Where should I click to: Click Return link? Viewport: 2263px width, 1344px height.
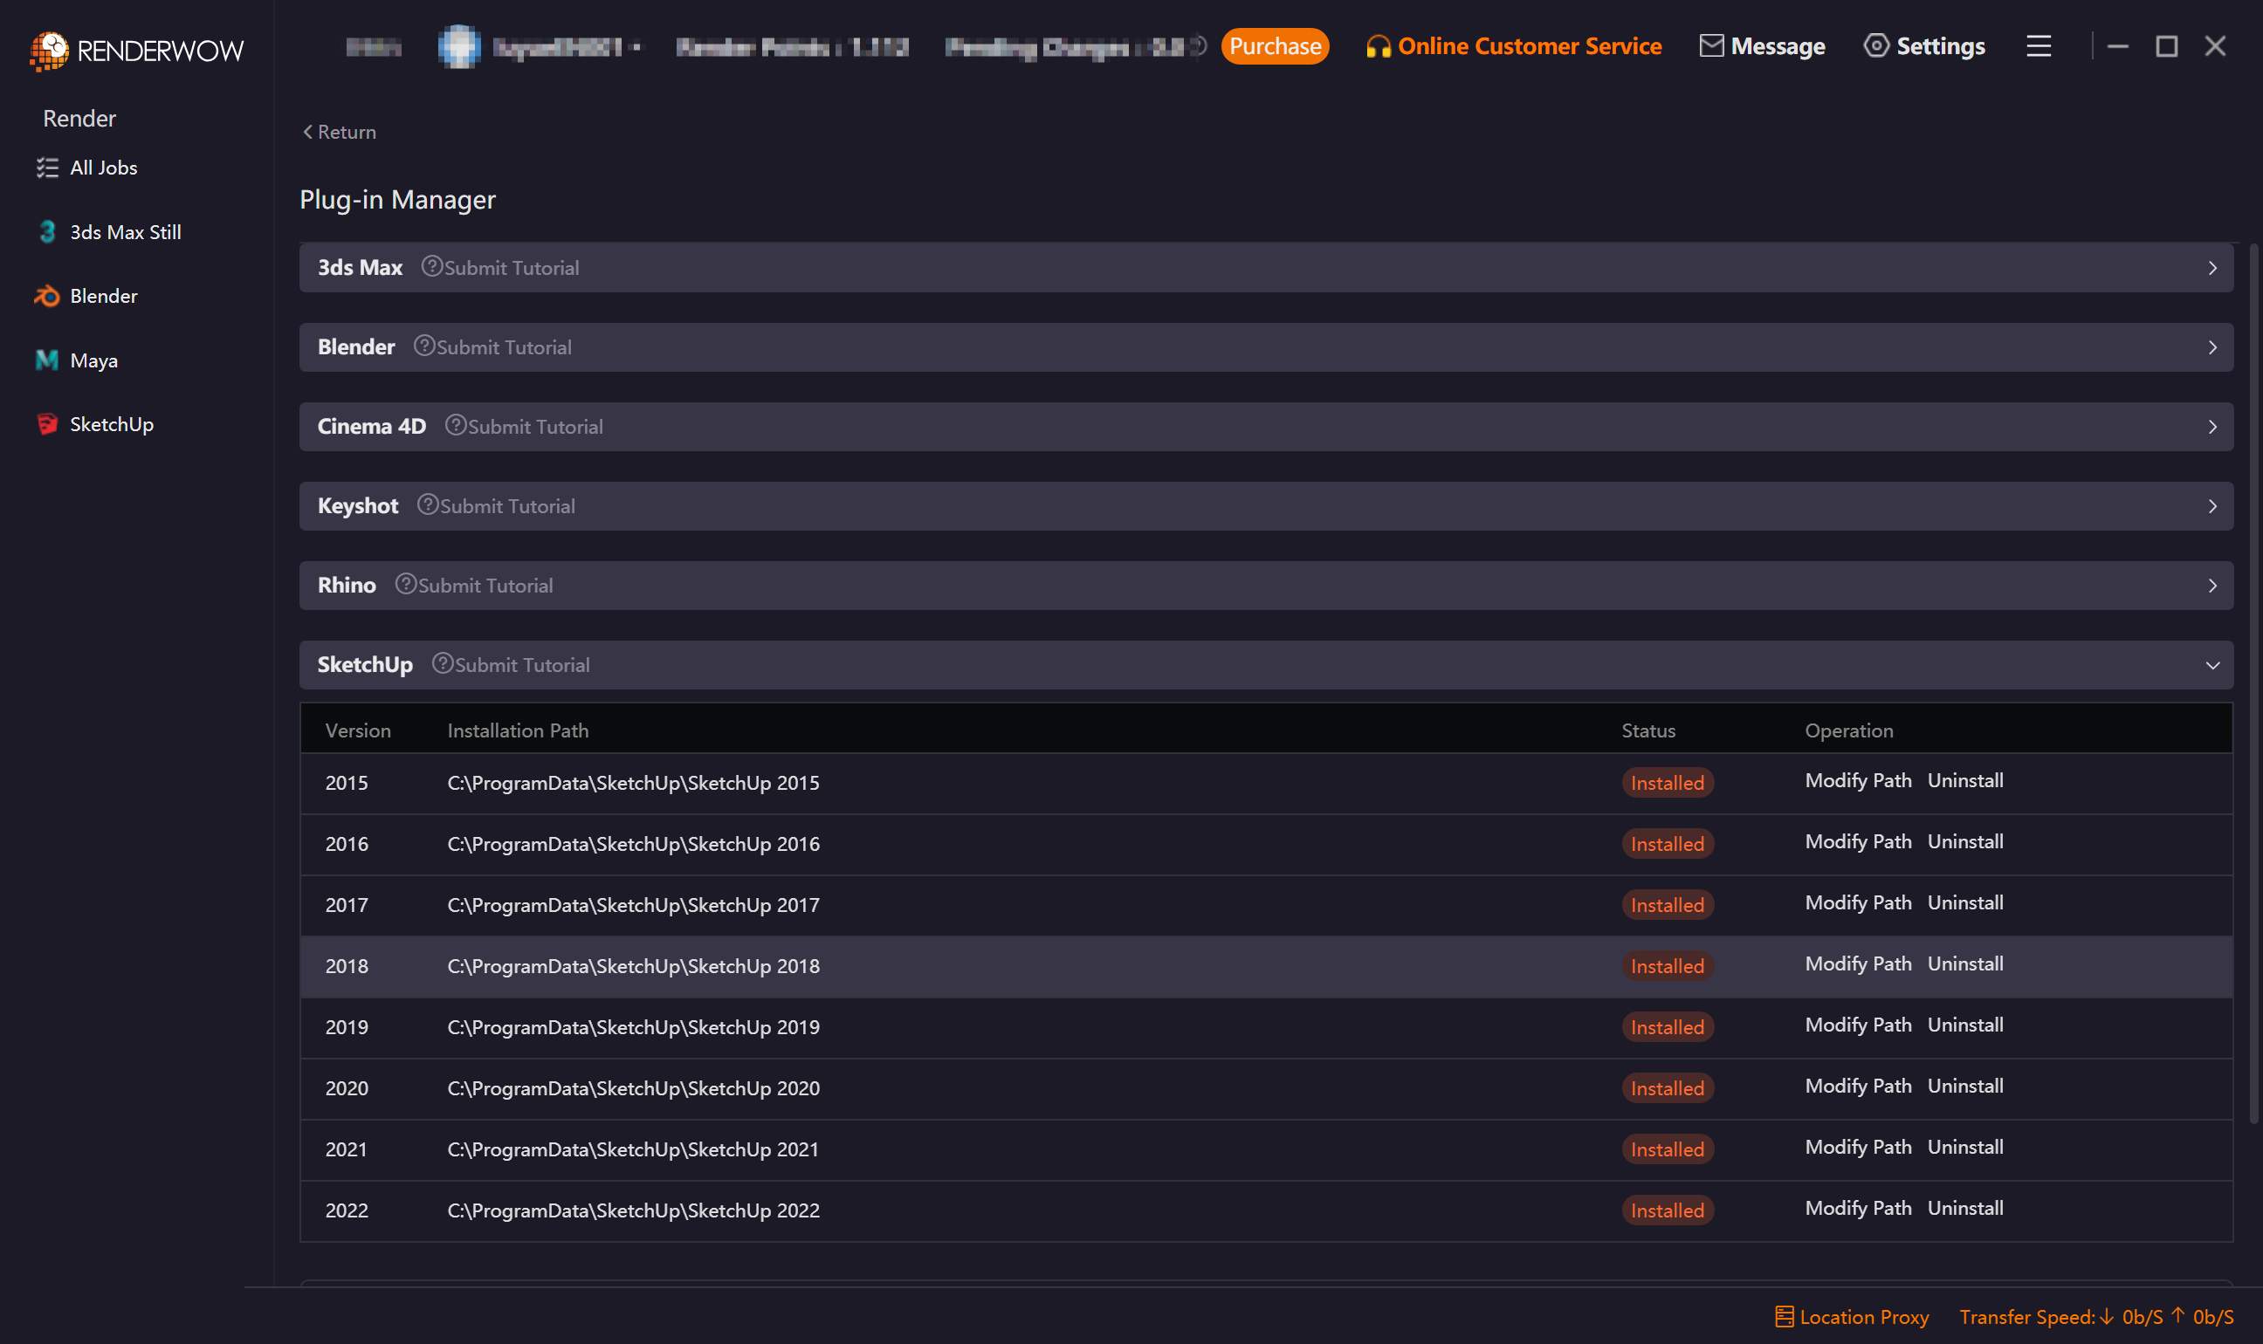coord(340,133)
